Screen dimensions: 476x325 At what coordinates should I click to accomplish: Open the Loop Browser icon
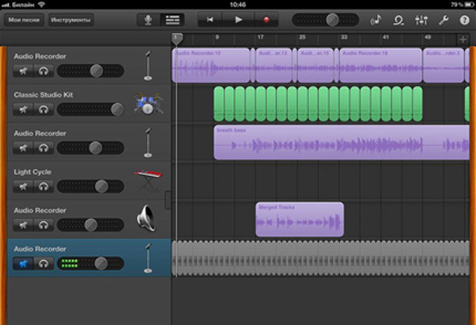398,21
